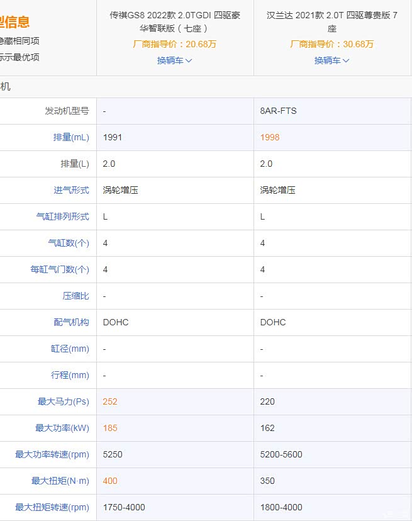
Task: Click the 最大功率(kW) parameter link
Action: click(62, 428)
